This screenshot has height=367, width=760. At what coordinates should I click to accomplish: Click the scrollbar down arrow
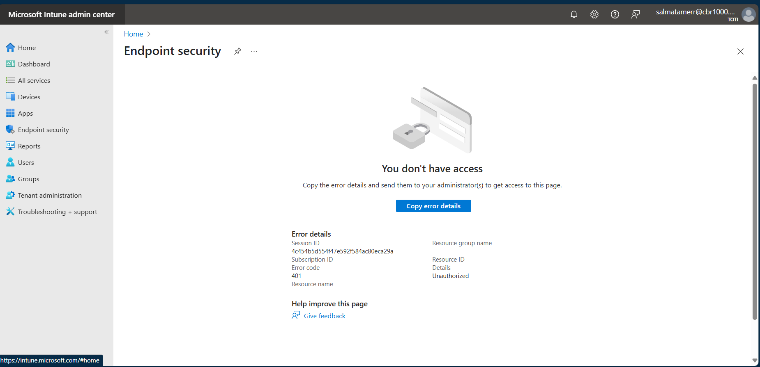[x=755, y=361]
